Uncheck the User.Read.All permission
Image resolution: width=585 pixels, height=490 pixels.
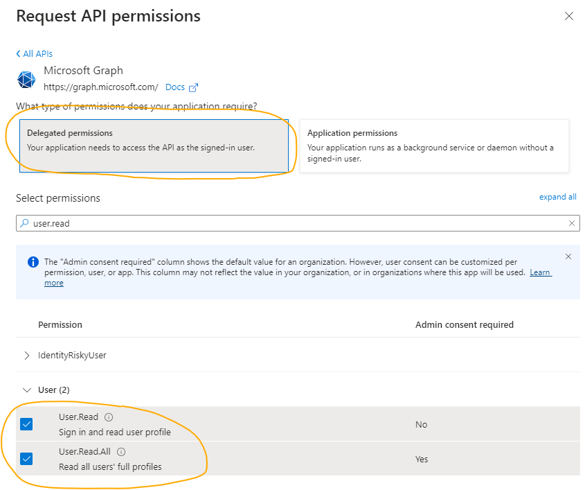click(26, 459)
